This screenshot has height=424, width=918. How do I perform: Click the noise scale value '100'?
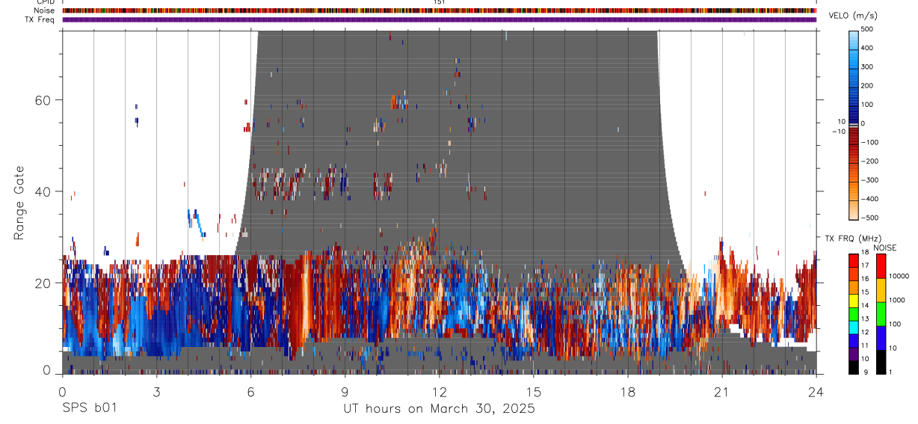tap(895, 324)
